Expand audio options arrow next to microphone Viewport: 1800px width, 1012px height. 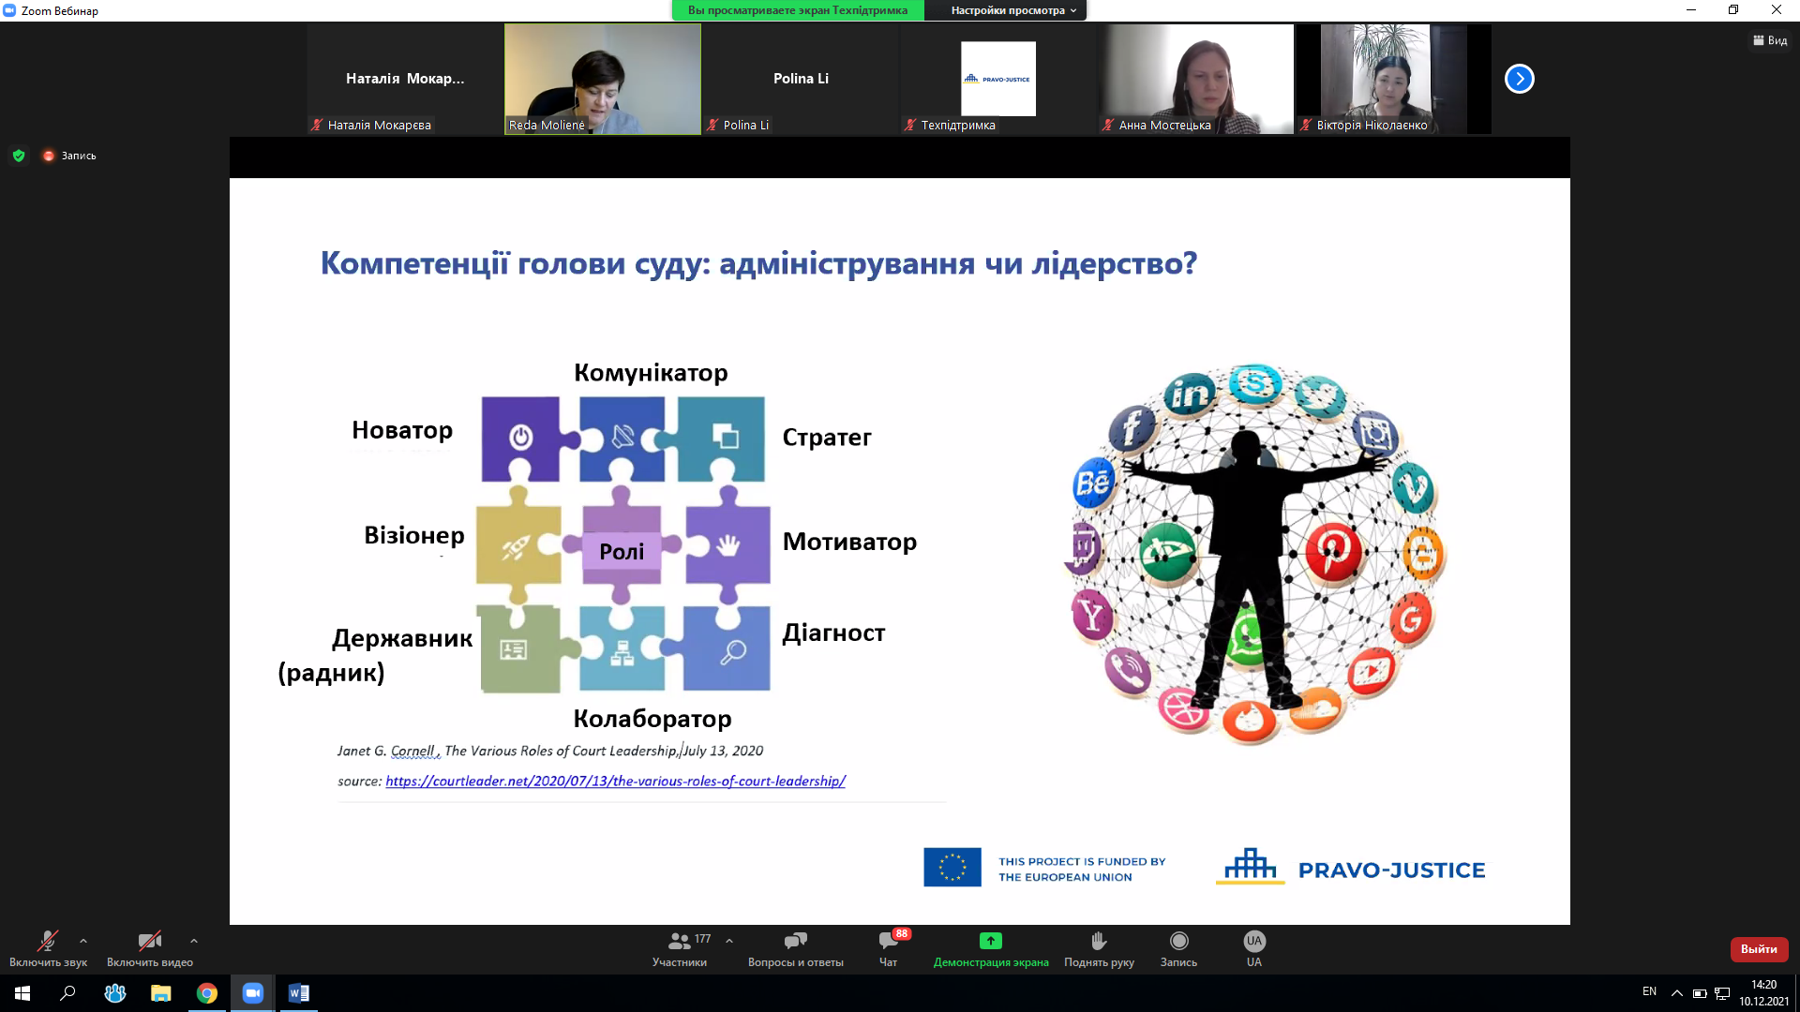click(x=83, y=940)
